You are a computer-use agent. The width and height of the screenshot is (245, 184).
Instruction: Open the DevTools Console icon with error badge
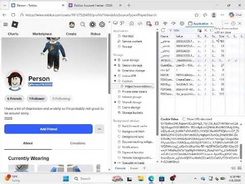(149, 24)
